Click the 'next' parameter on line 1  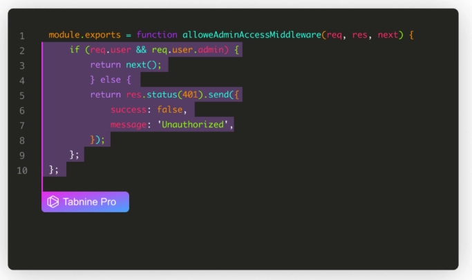tap(388, 35)
